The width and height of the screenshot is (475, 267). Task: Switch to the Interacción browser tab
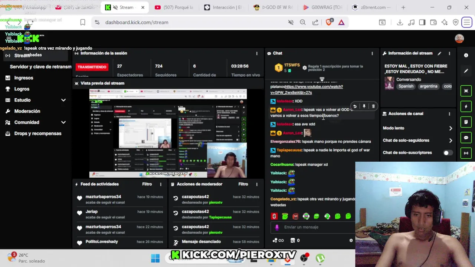pyautogui.click(x=223, y=7)
